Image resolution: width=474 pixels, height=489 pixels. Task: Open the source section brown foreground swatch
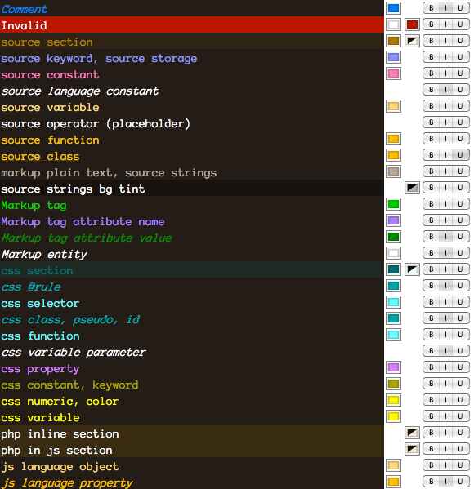pos(393,41)
